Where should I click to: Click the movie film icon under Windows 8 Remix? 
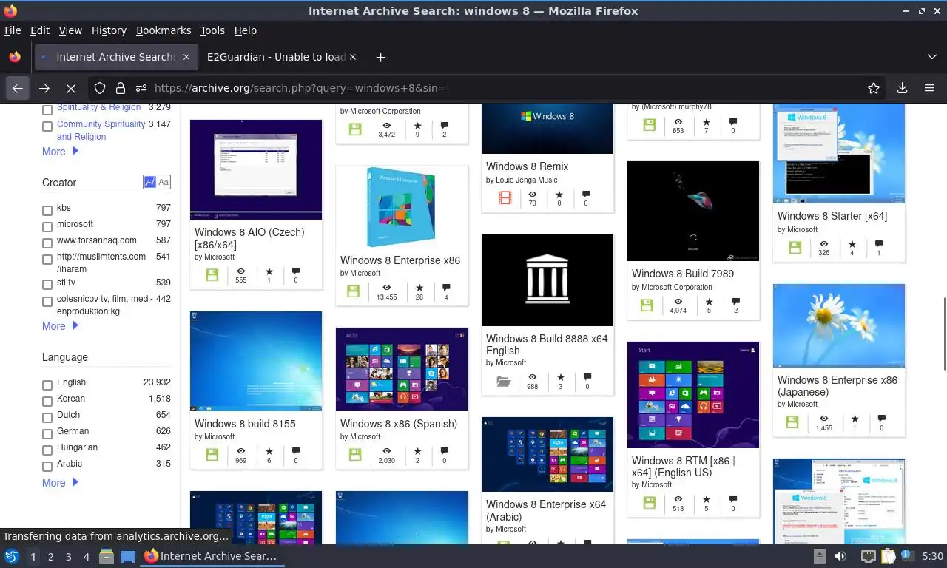click(505, 197)
